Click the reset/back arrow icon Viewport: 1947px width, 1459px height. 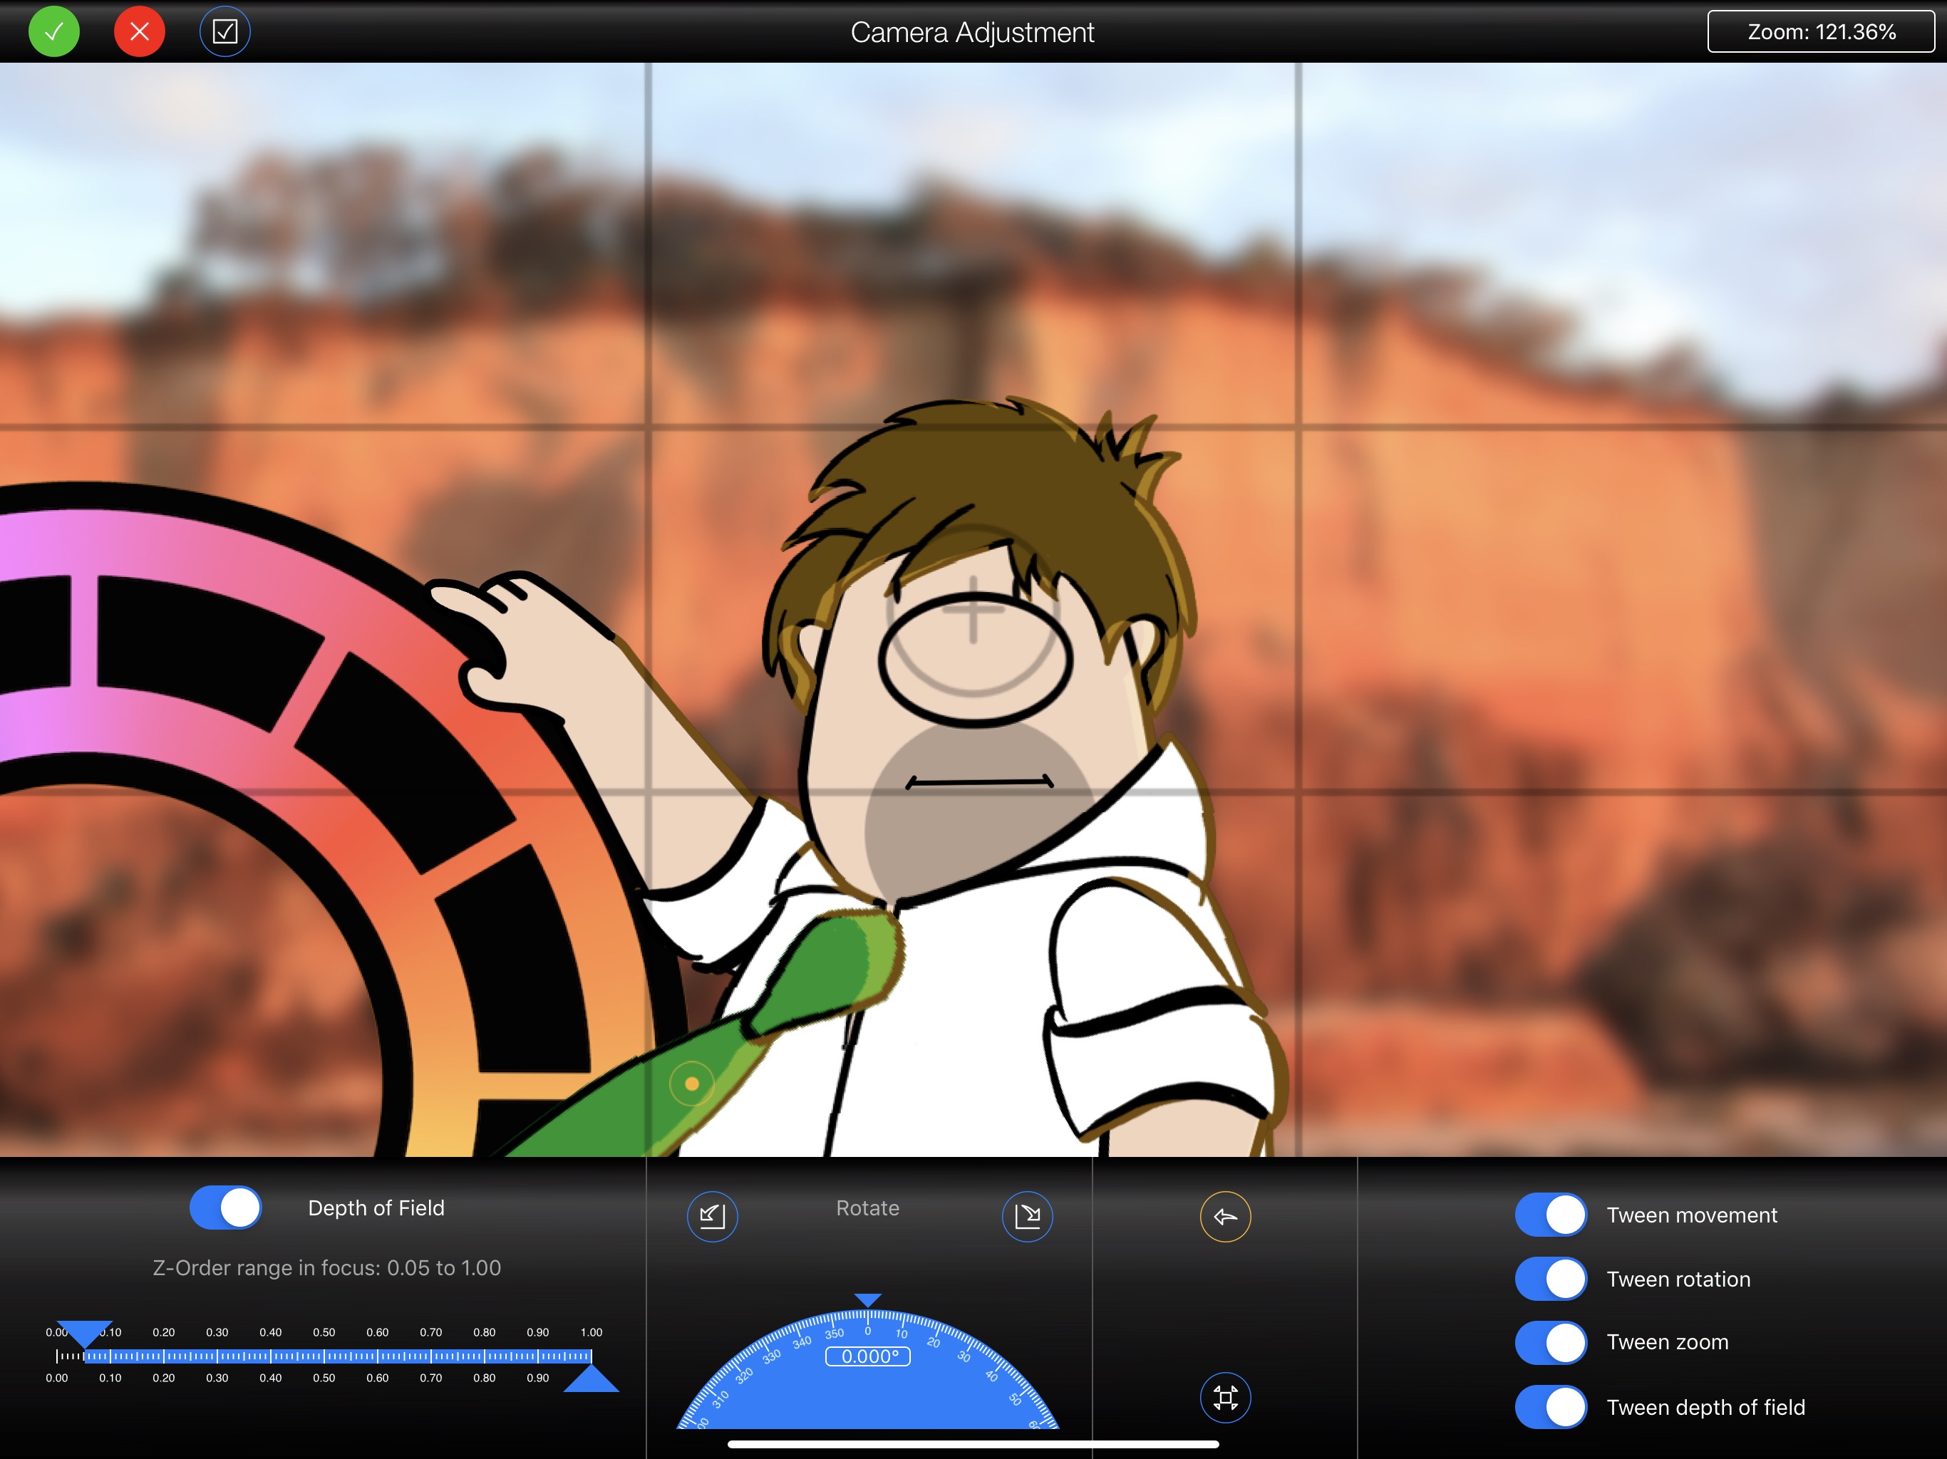[1225, 1217]
